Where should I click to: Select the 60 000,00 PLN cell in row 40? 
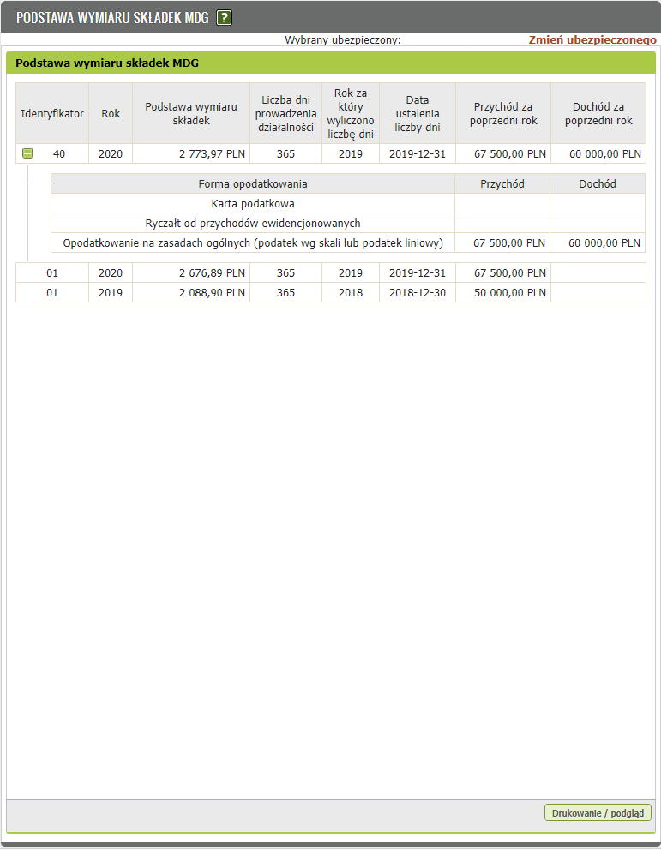(x=598, y=154)
